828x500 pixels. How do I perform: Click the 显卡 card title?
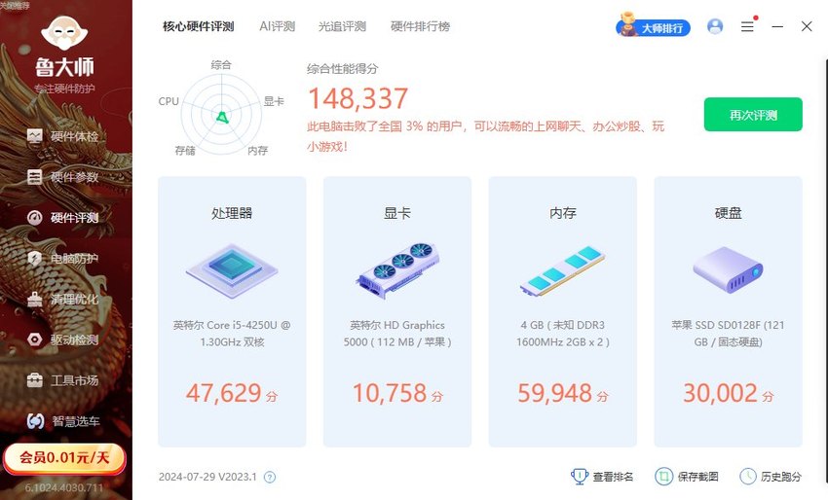tap(397, 213)
